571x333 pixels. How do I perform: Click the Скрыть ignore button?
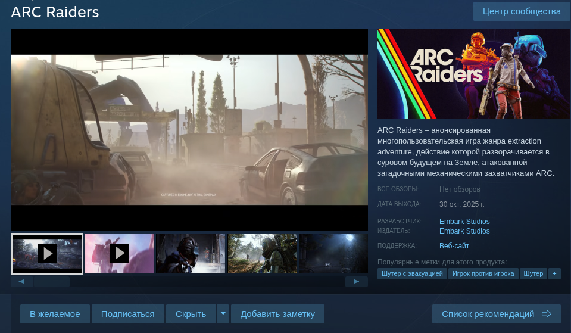[x=191, y=314]
